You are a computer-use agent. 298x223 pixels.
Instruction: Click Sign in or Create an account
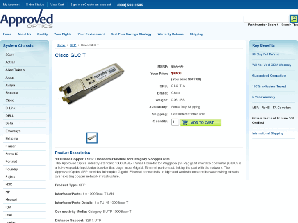tap(91, 5)
